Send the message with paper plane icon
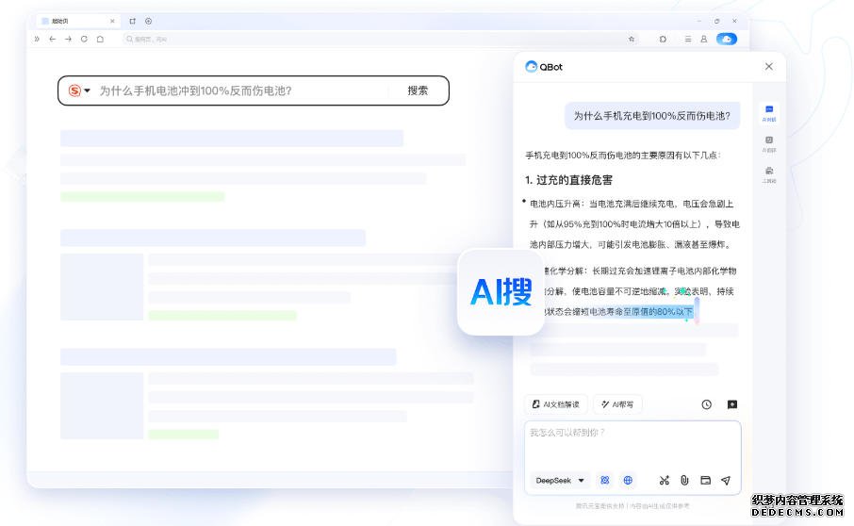854x526 pixels. 726,480
